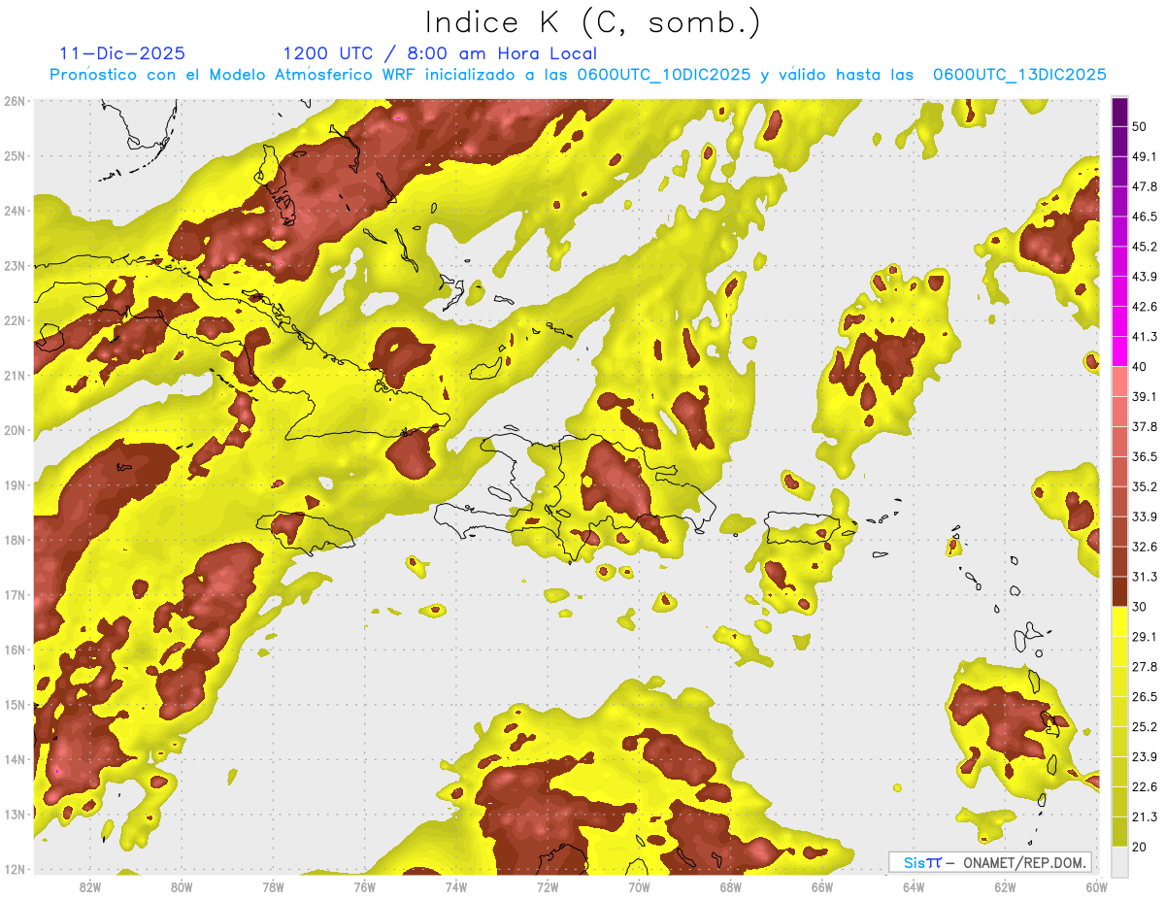Pick the dark purple swatch above 50
This screenshot has width=1165, height=900.
click(x=1119, y=112)
